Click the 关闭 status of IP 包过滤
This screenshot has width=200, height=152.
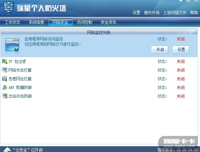coord(181,61)
